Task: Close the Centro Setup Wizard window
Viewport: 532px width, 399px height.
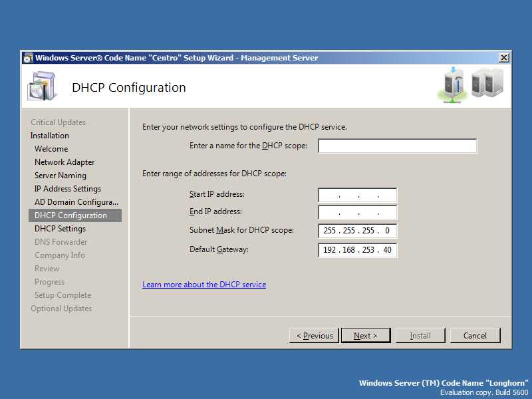Action: 503,58
